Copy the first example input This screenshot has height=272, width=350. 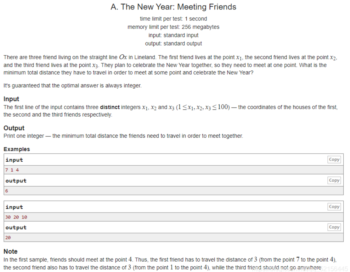click(334, 159)
